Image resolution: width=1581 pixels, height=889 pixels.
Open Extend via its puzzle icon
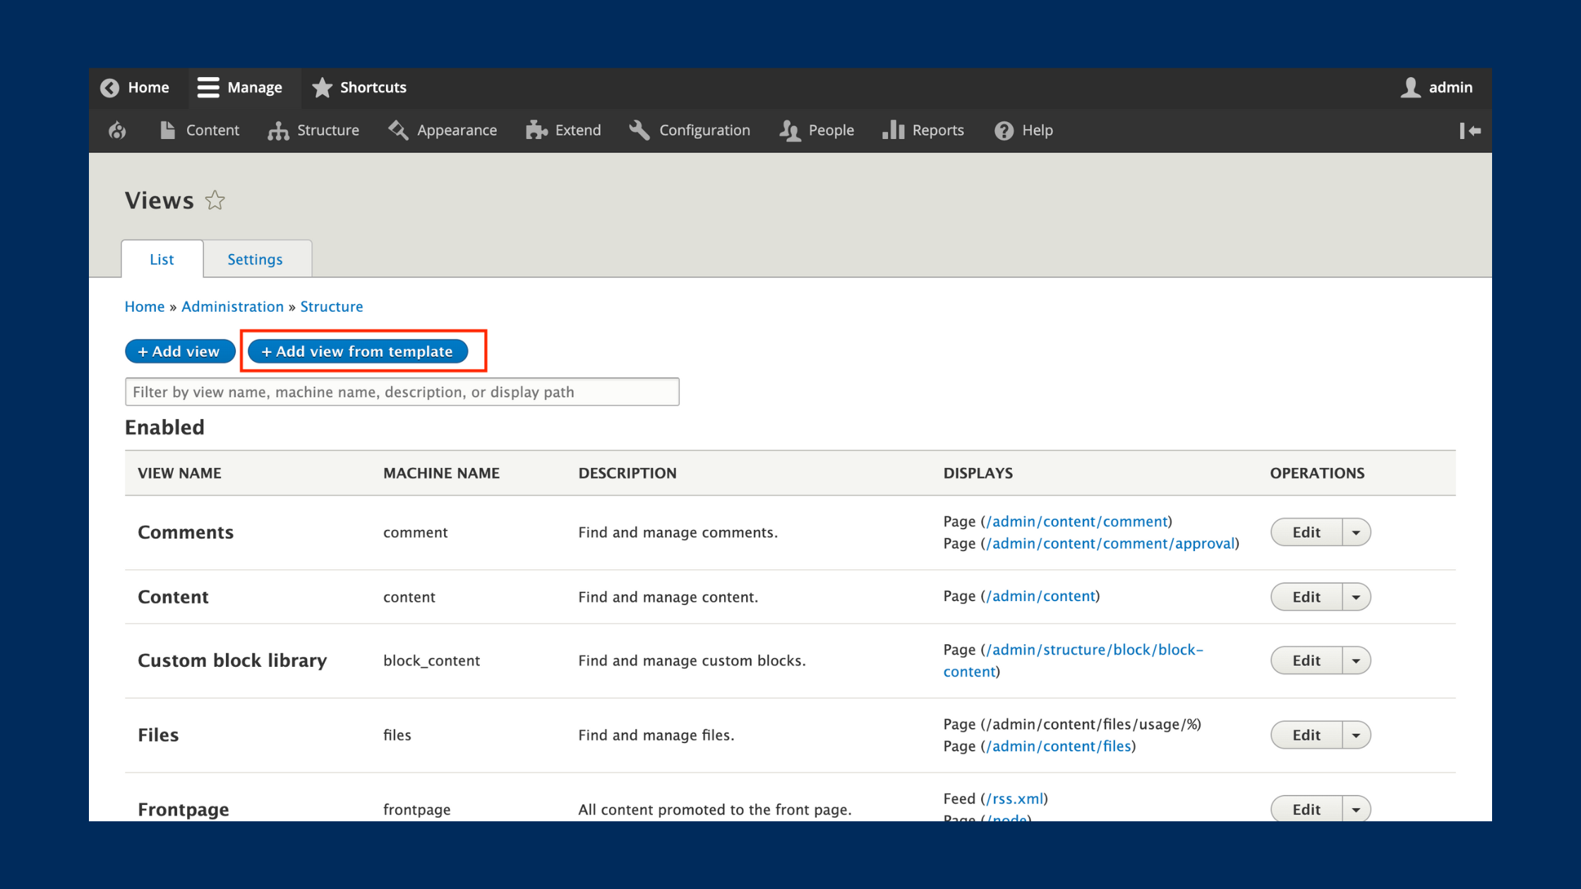pos(536,131)
